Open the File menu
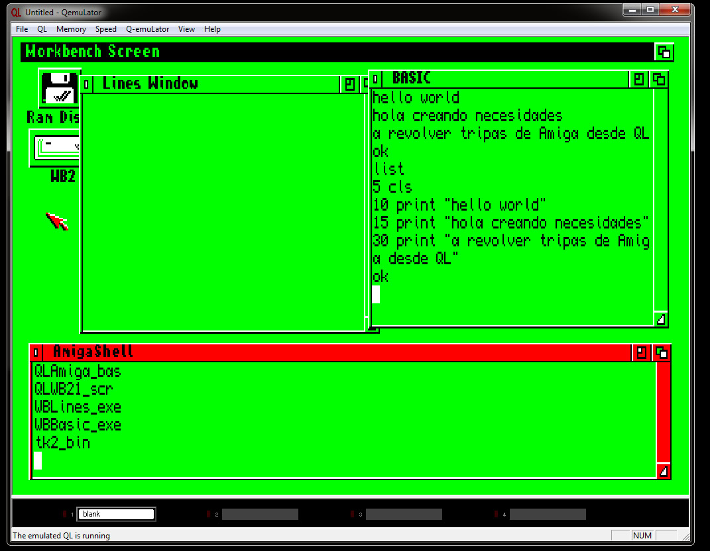 point(22,29)
